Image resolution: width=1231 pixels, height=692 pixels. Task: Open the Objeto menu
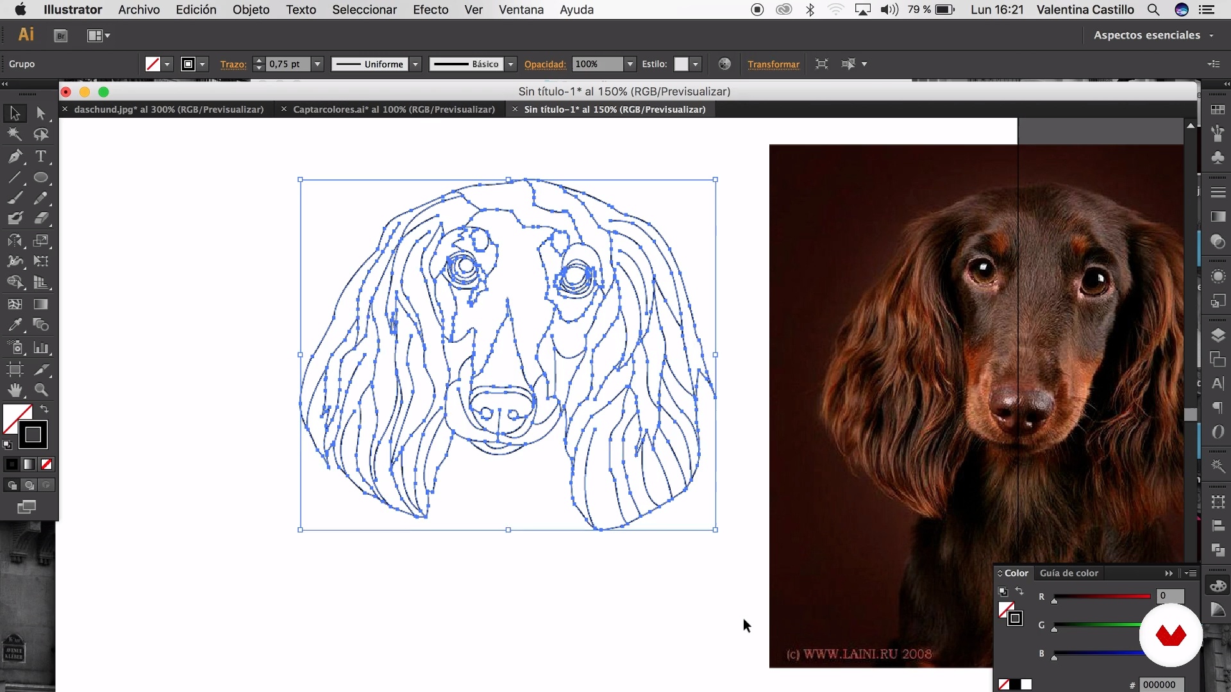click(251, 10)
